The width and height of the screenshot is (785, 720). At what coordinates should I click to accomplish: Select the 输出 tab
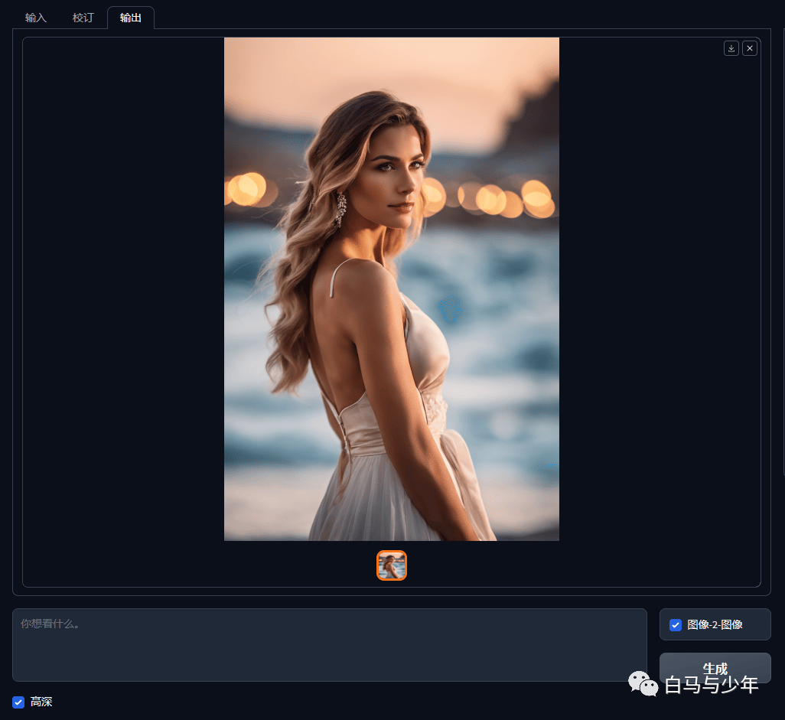pyautogui.click(x=131, y=18)
